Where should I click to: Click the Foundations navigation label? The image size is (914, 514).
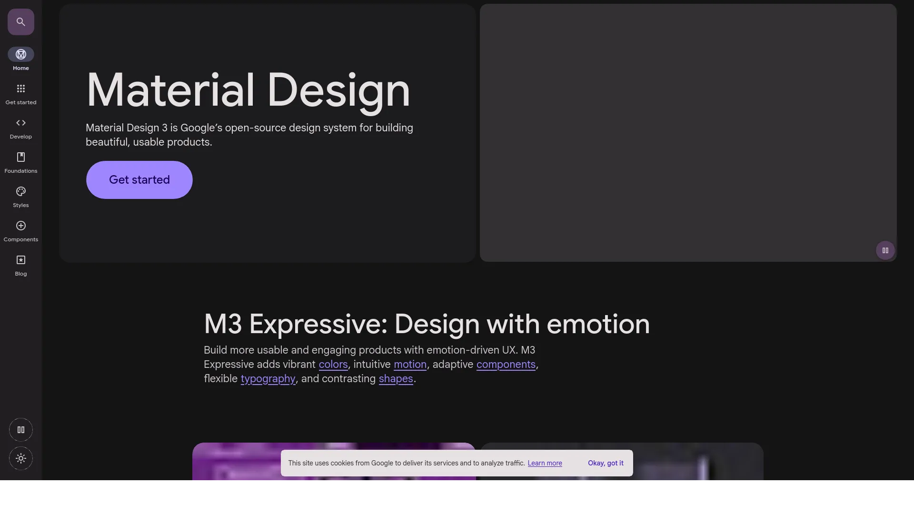(x=21, y=171)
